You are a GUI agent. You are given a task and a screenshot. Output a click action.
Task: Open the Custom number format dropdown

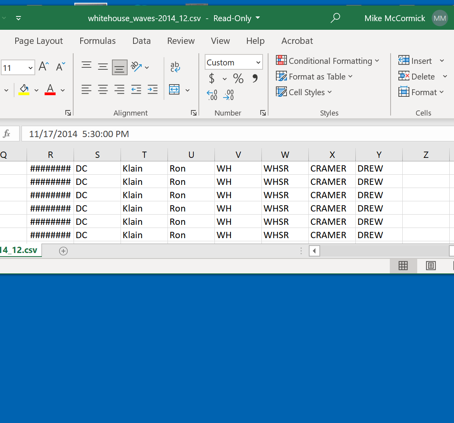258,63
